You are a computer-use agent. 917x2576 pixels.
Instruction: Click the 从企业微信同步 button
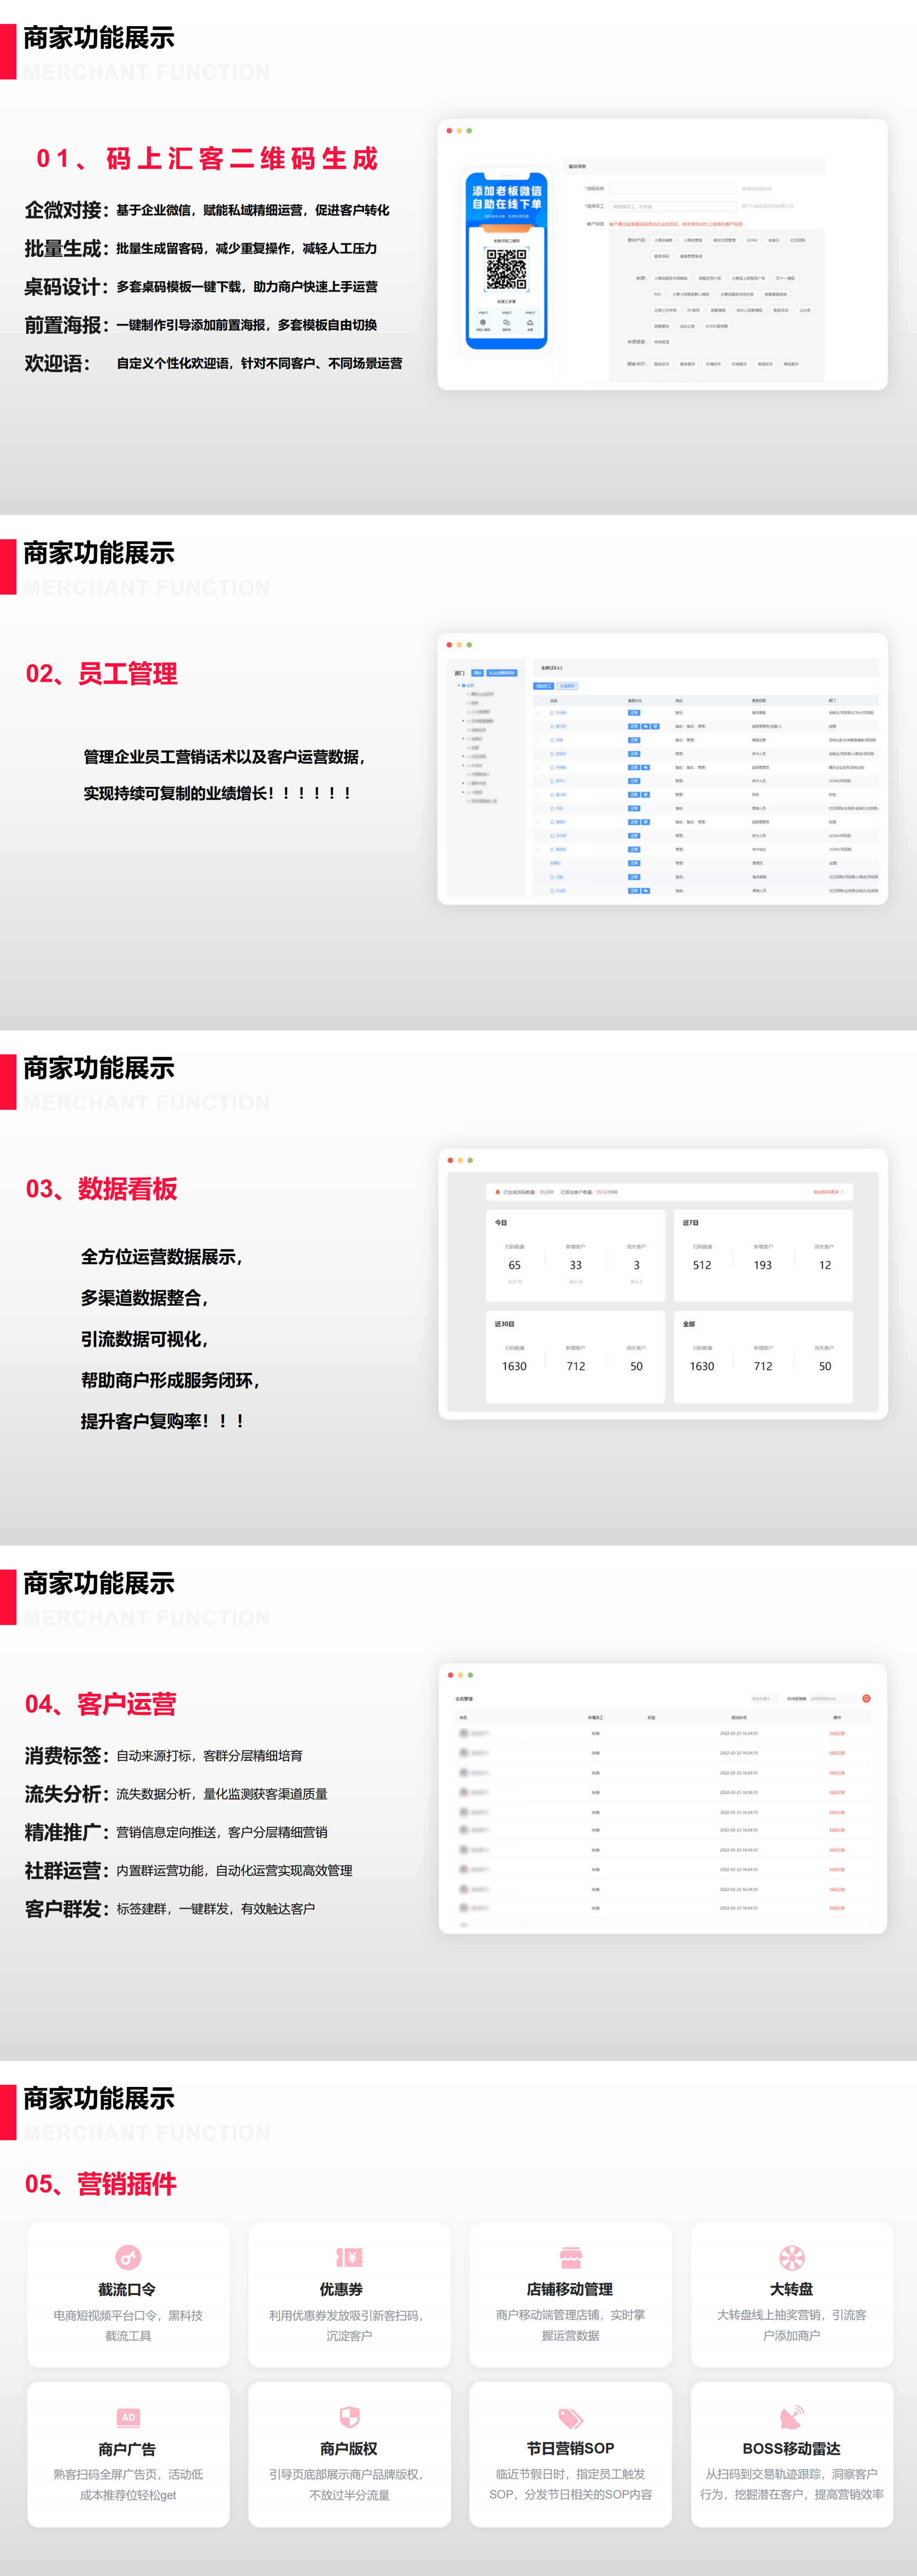coord(502,673)
